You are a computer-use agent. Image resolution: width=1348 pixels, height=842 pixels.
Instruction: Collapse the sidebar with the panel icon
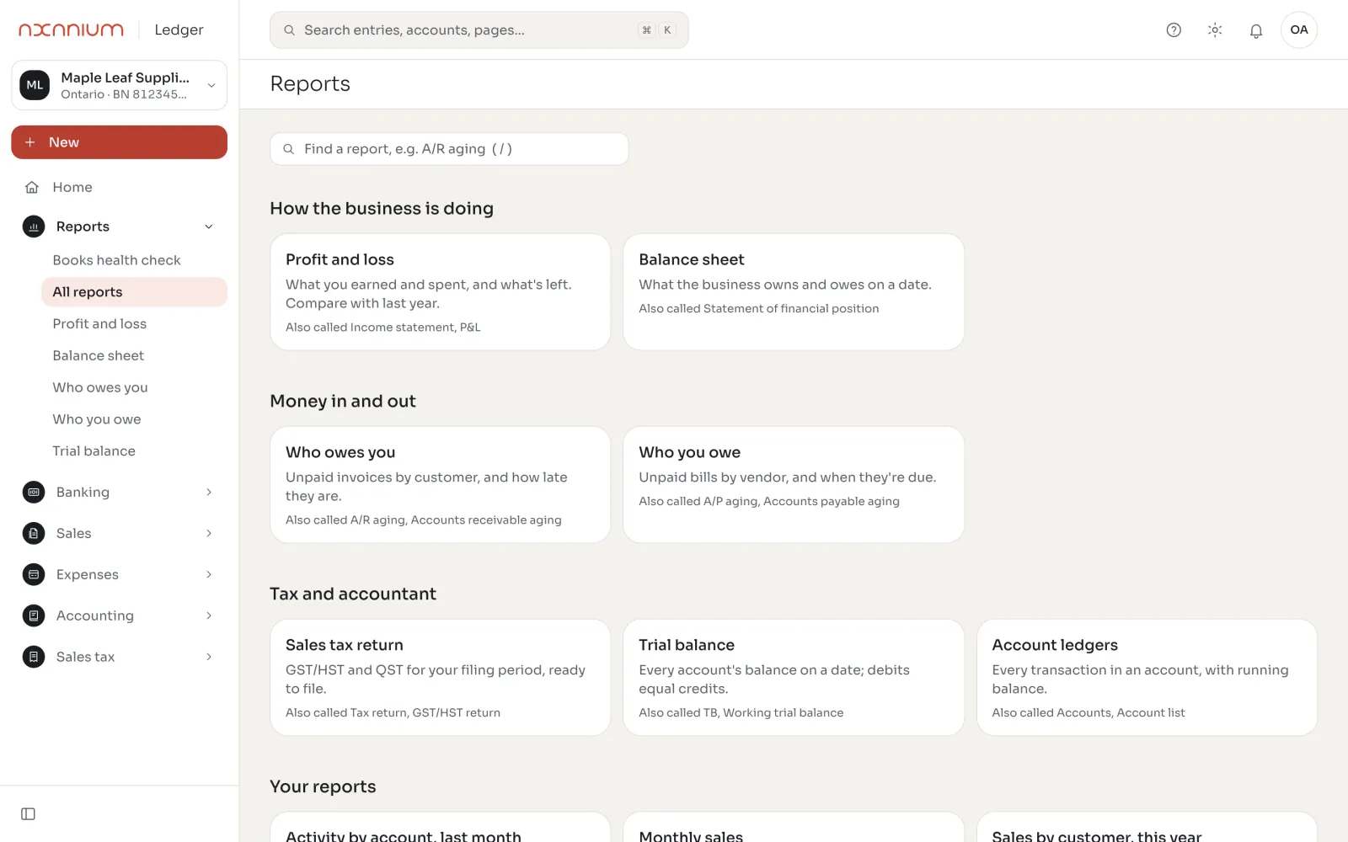(28, 814)
